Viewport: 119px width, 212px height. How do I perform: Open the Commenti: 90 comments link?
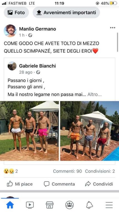(x=67, y=171)
